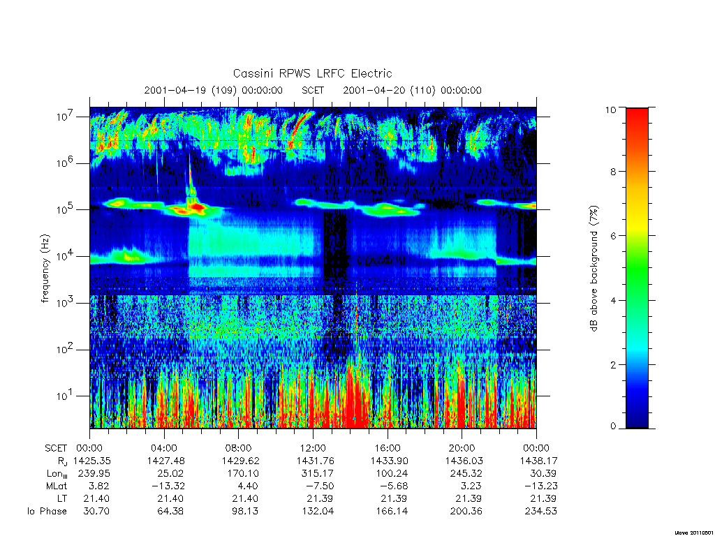Click the Io Phase value '98.13'
The image size is (715, 536).
(245, 512)
